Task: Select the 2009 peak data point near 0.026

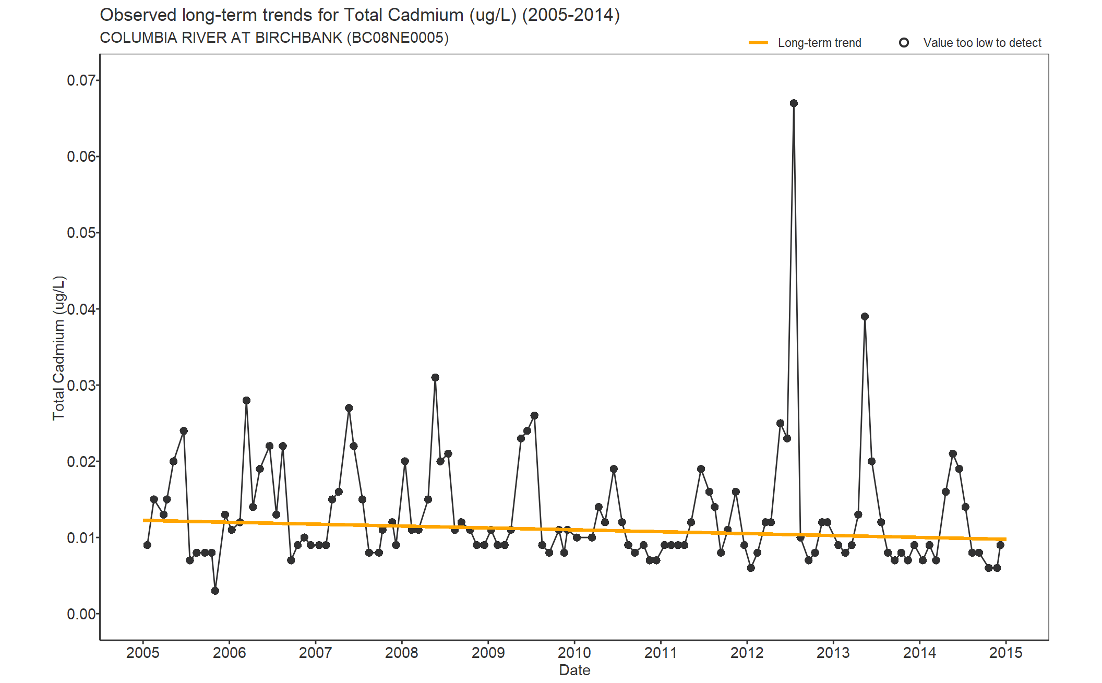Action: 534,416
